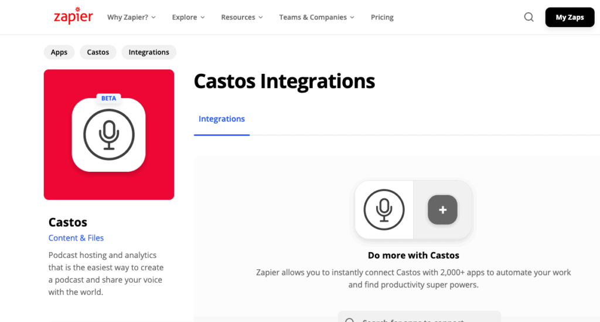Click the plus icon to add an app
Image resolution: width=600 pixels, height=322 pixels.
pos(443,210)
